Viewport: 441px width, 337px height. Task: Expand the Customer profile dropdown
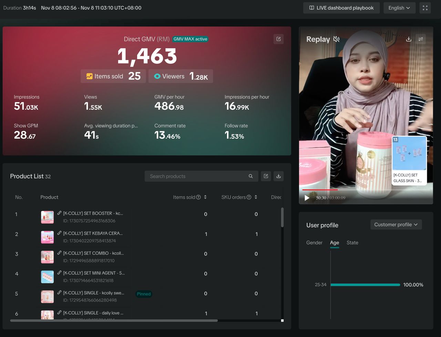tap(396, 225)
